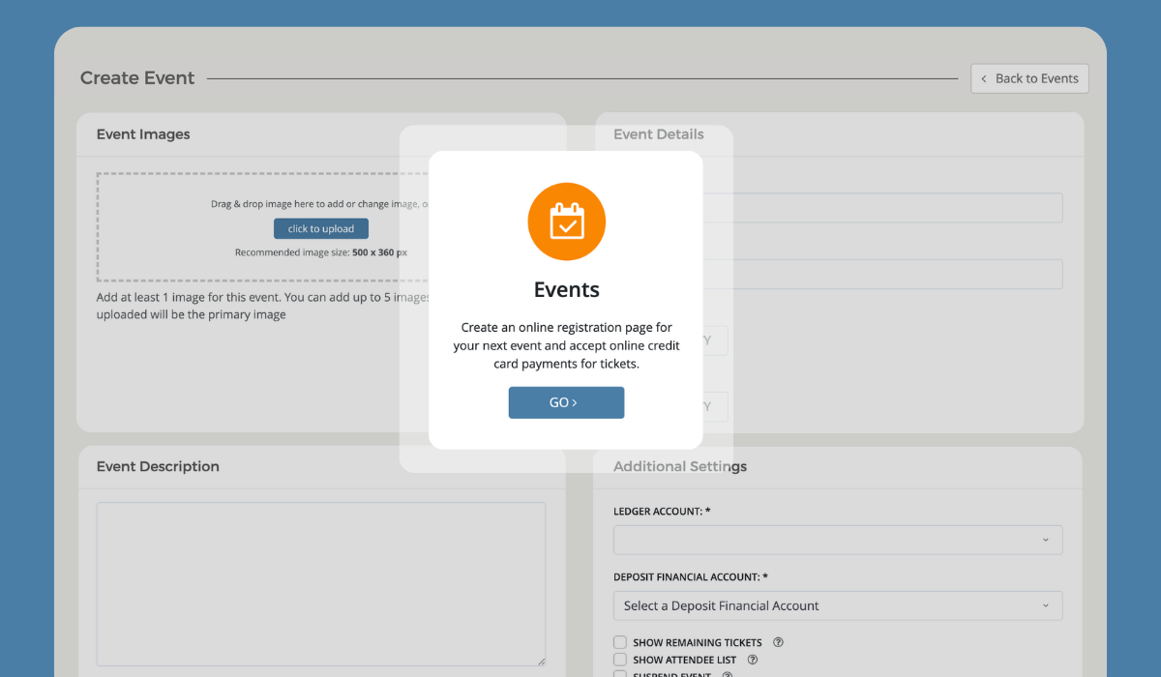Go back via Back to Events button
The image size is (1161, 677).
(1029, 78)
